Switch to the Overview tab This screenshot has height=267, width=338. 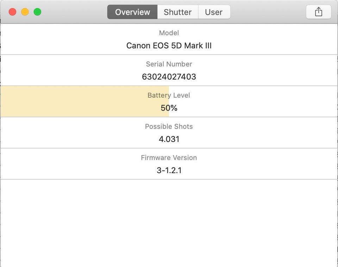(x=132, y=12)
